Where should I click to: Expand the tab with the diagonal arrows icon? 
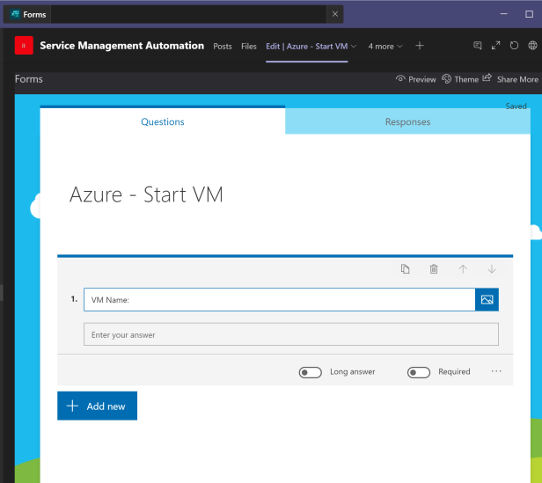(495, 45)
